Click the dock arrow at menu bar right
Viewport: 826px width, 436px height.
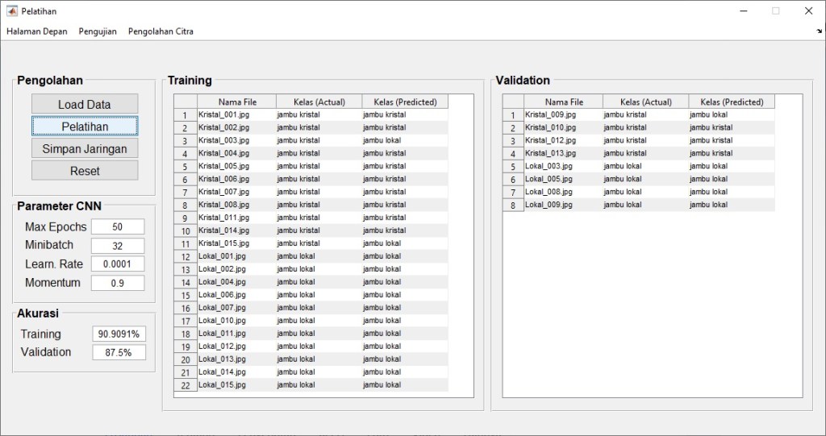pyautogui.click(x=819, y=31)
